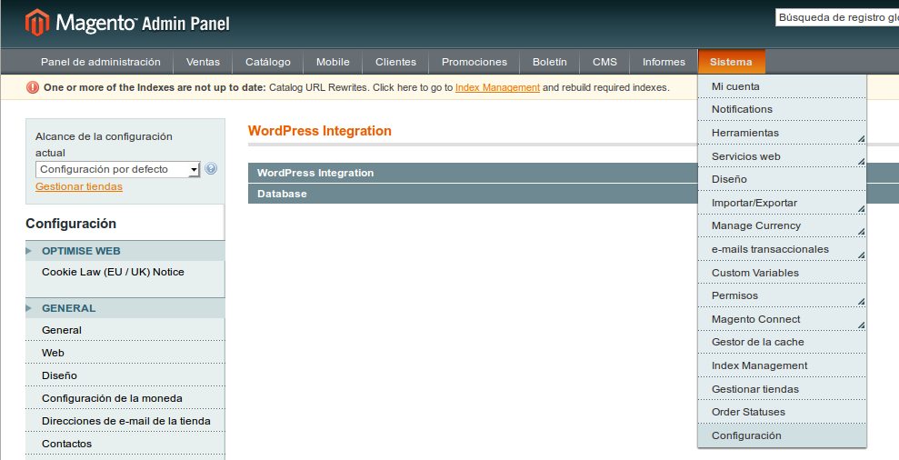This screenshot has width=899, height=460.
Task: Click the Magento logo icon
Action: point(37,23)
